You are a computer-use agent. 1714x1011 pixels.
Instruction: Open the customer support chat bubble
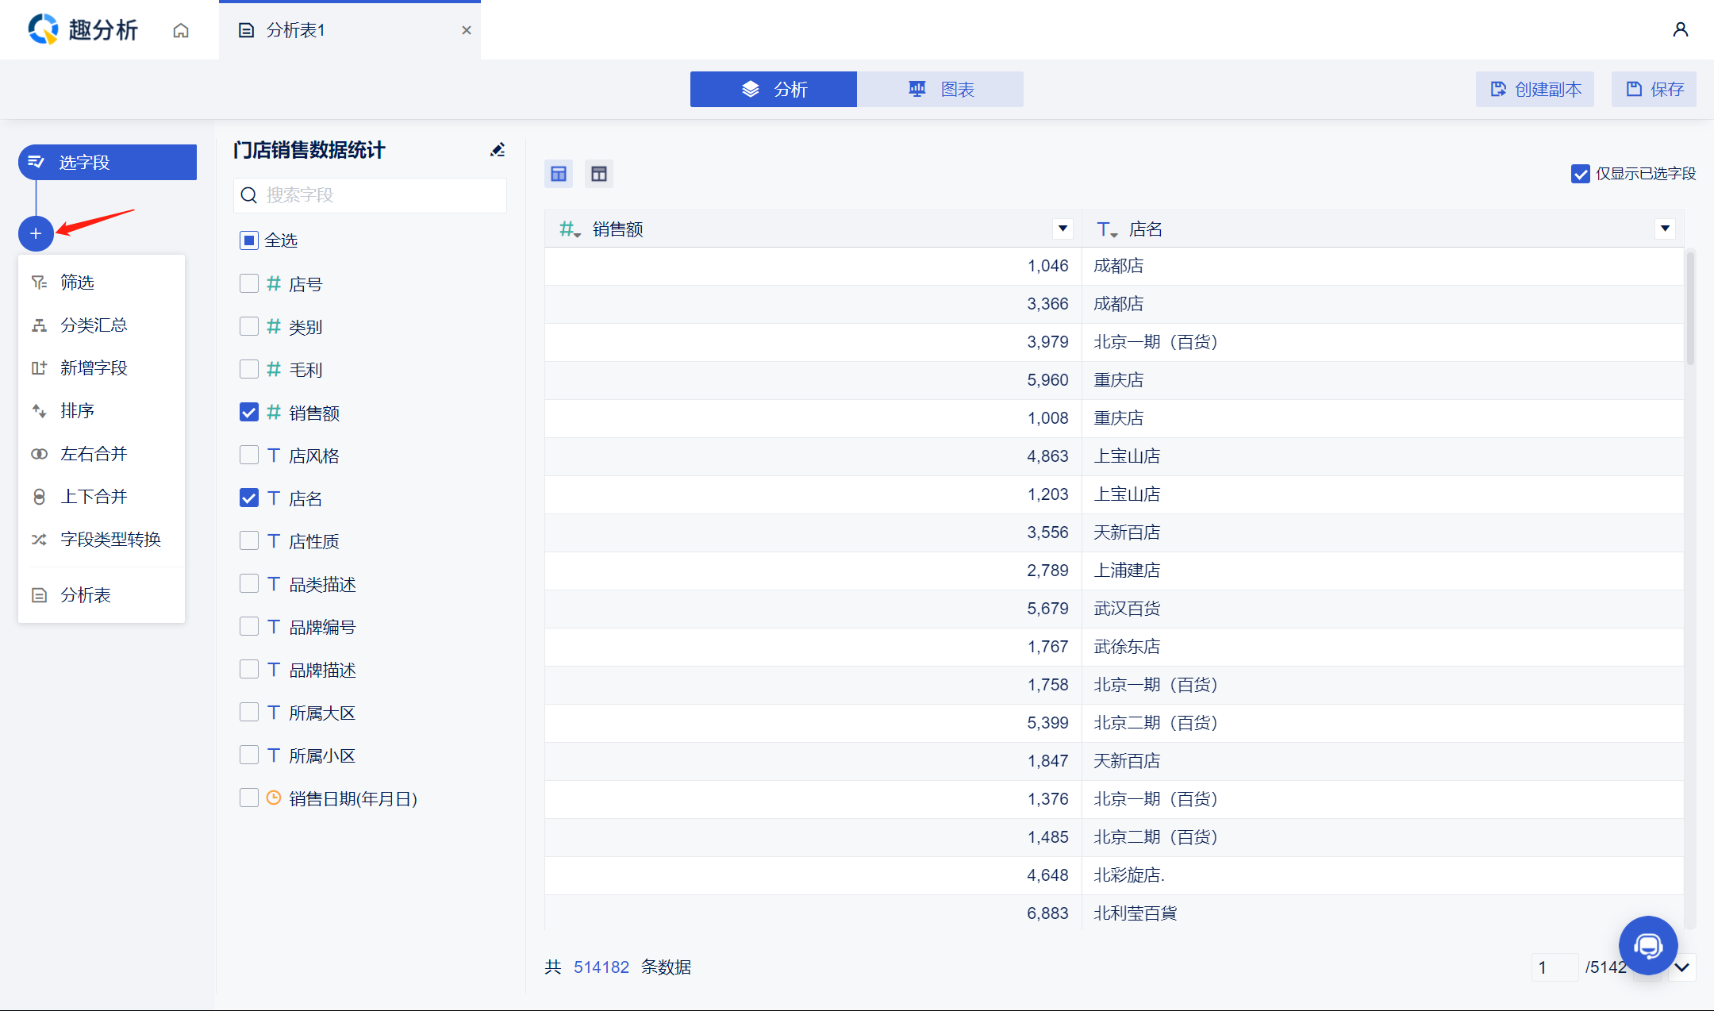pos(1648,945)
